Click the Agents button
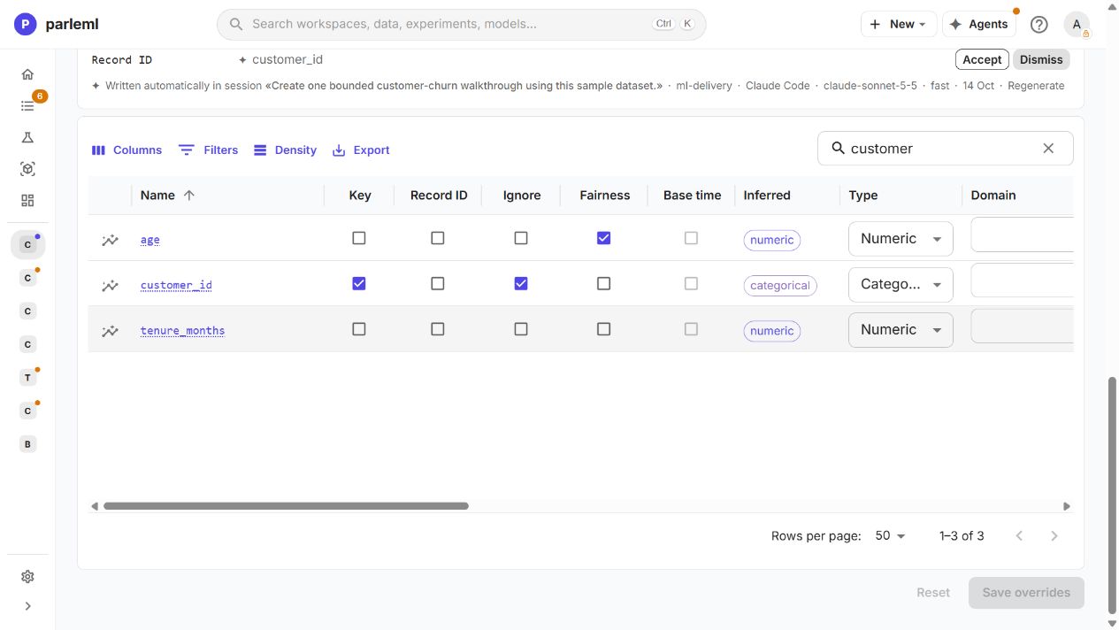Viewport: 1119px width, 630px height. click(978, 25)
